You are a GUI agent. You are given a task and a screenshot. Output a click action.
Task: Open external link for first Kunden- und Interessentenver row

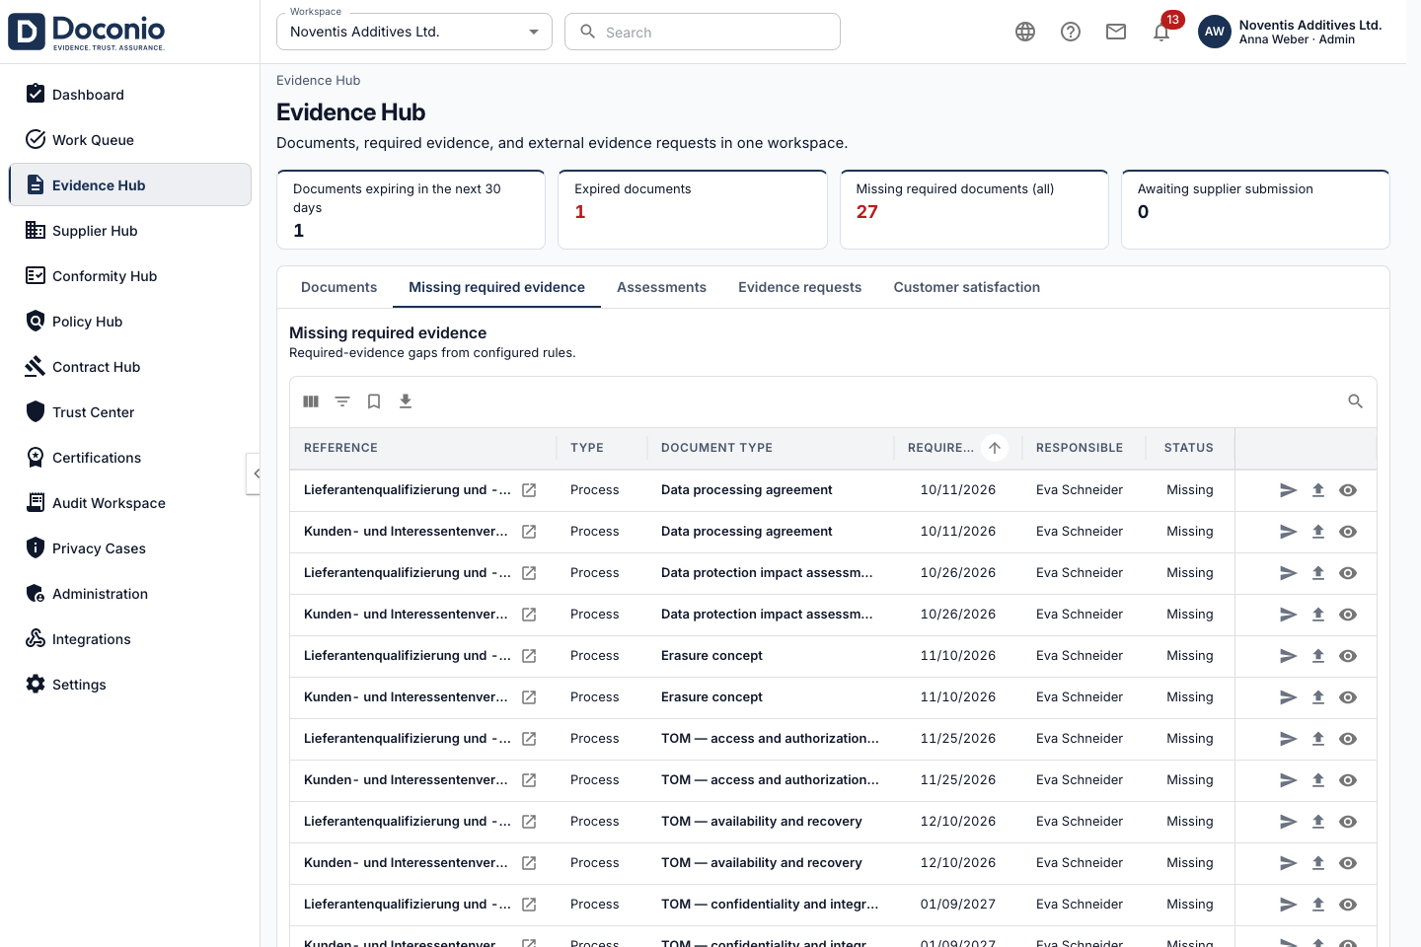[x=529, y=532]
